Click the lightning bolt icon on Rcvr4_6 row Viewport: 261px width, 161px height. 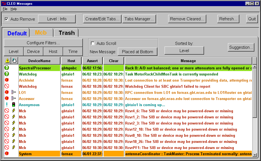pyautogui.click(x=14, y=111)
